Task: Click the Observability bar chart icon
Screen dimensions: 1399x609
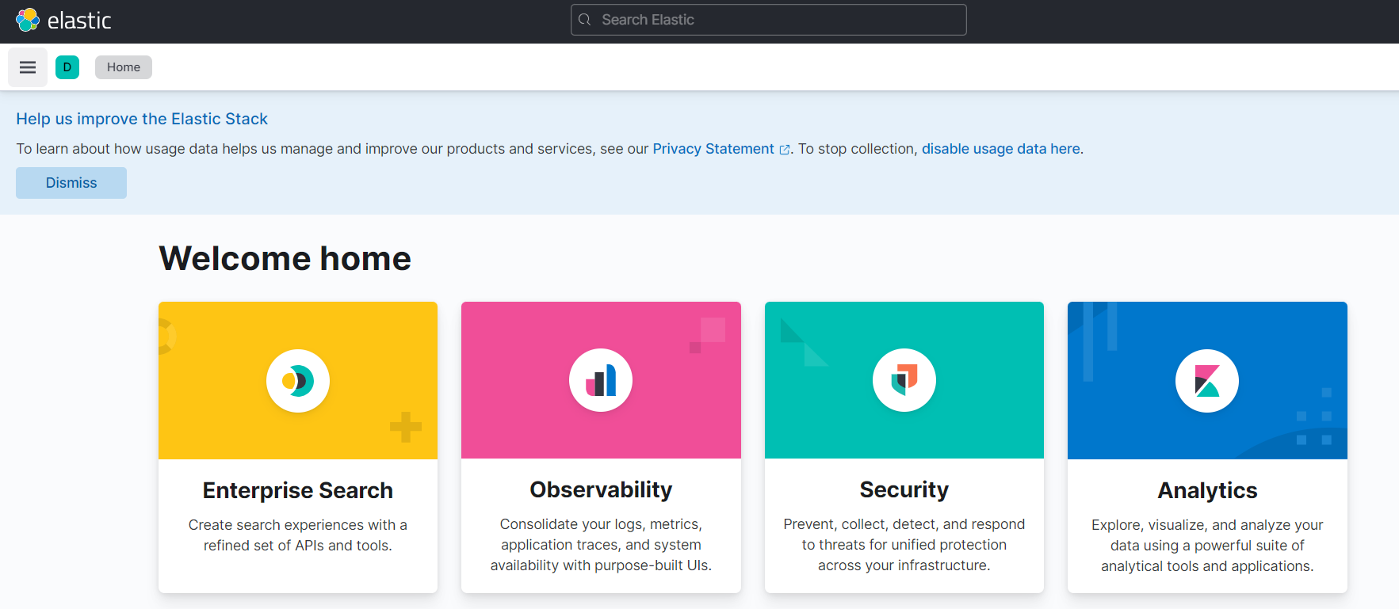Action: [601, 380]
